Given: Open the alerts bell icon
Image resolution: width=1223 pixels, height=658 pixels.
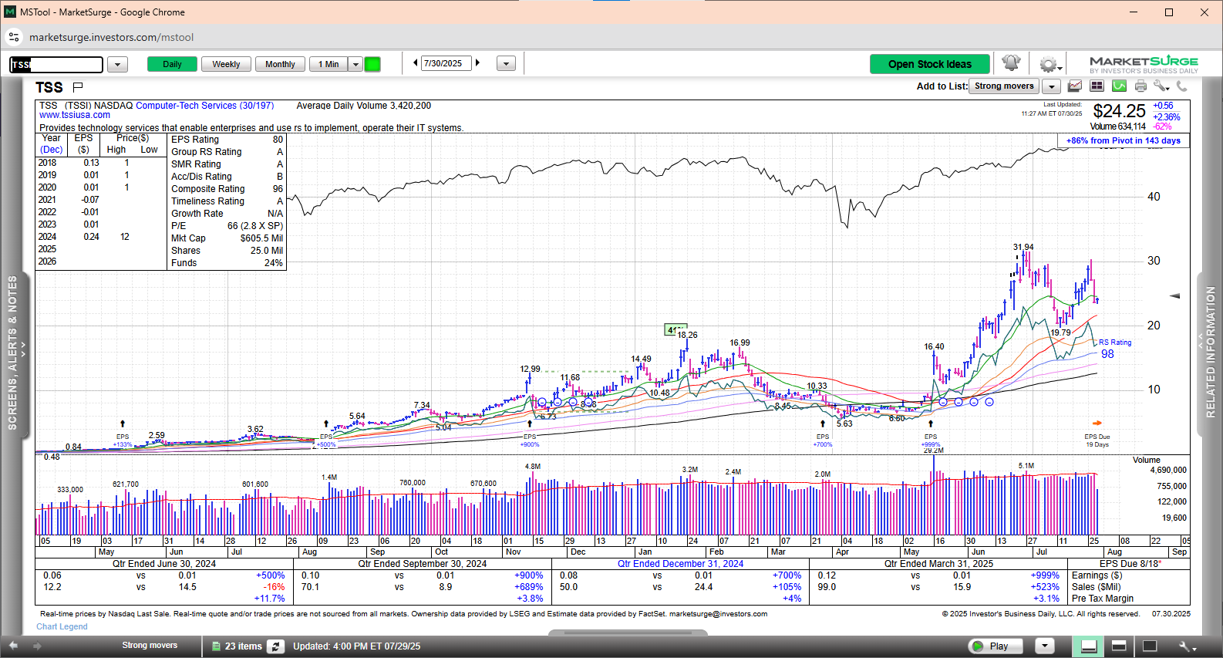Looking at the screenshot, I should pos(1011,63).
